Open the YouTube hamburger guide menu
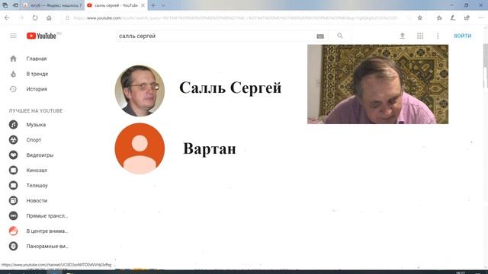The height and width of the screenshot is (274, 488). 13,36
